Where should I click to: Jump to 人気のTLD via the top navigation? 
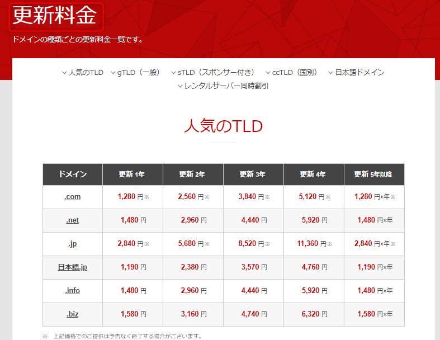click(86, 72)
